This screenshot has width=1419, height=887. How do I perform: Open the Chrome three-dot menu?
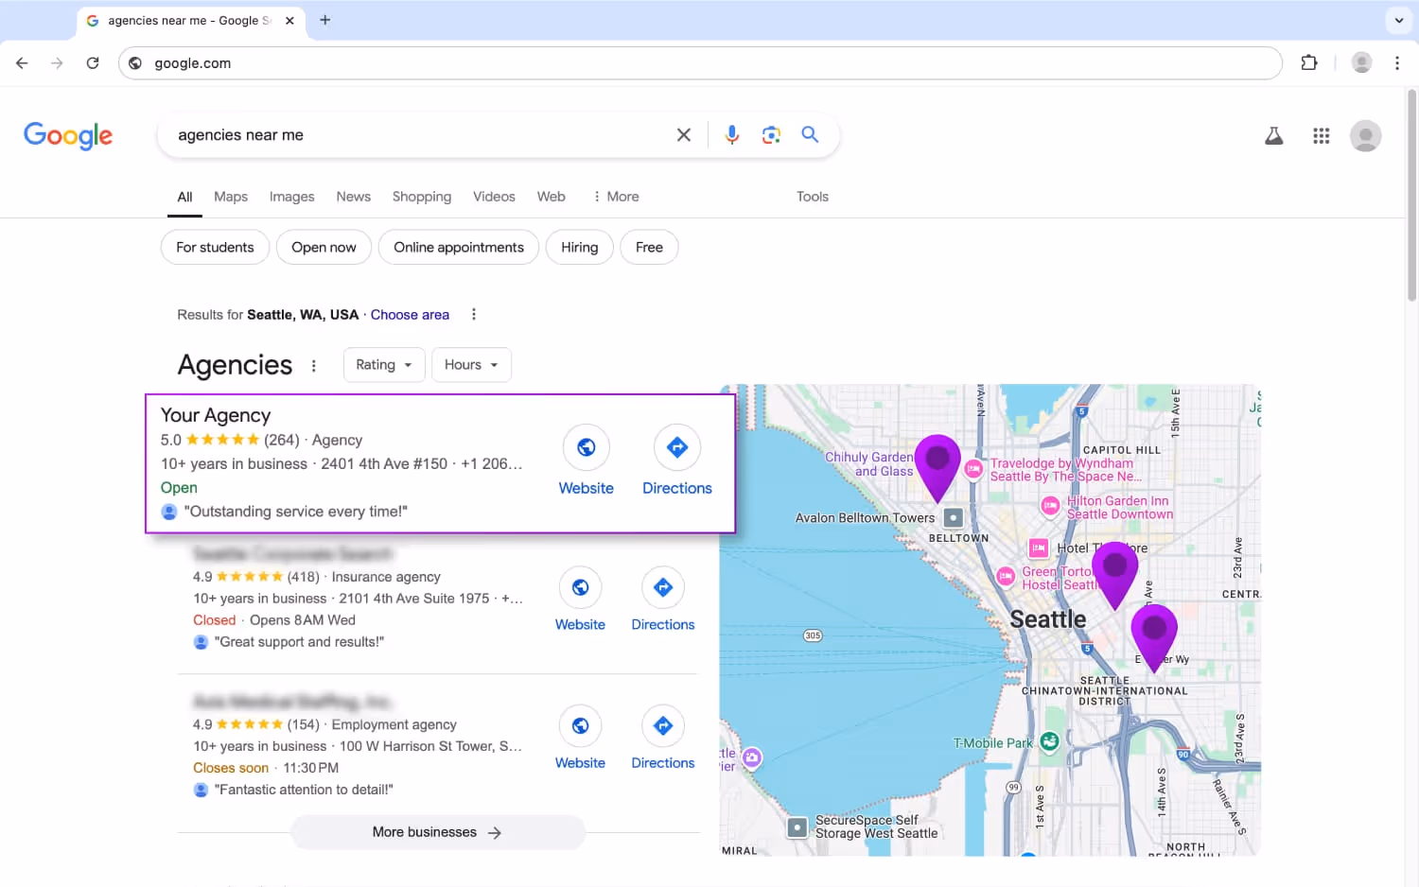pyautogui.click(x=1397, y=63)
